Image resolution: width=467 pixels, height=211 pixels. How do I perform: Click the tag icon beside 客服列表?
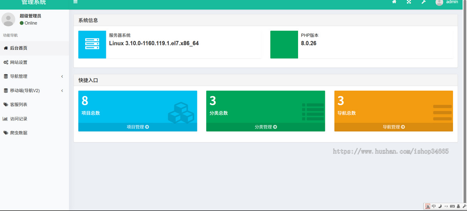6,104
